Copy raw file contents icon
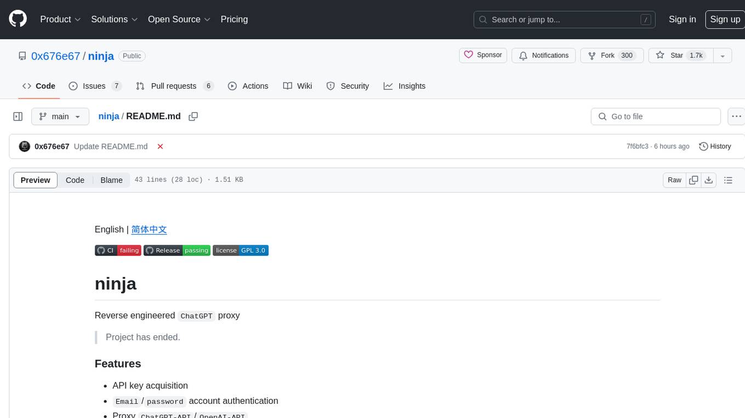Viewport: 745px width, 418px height. pos(694,180)
